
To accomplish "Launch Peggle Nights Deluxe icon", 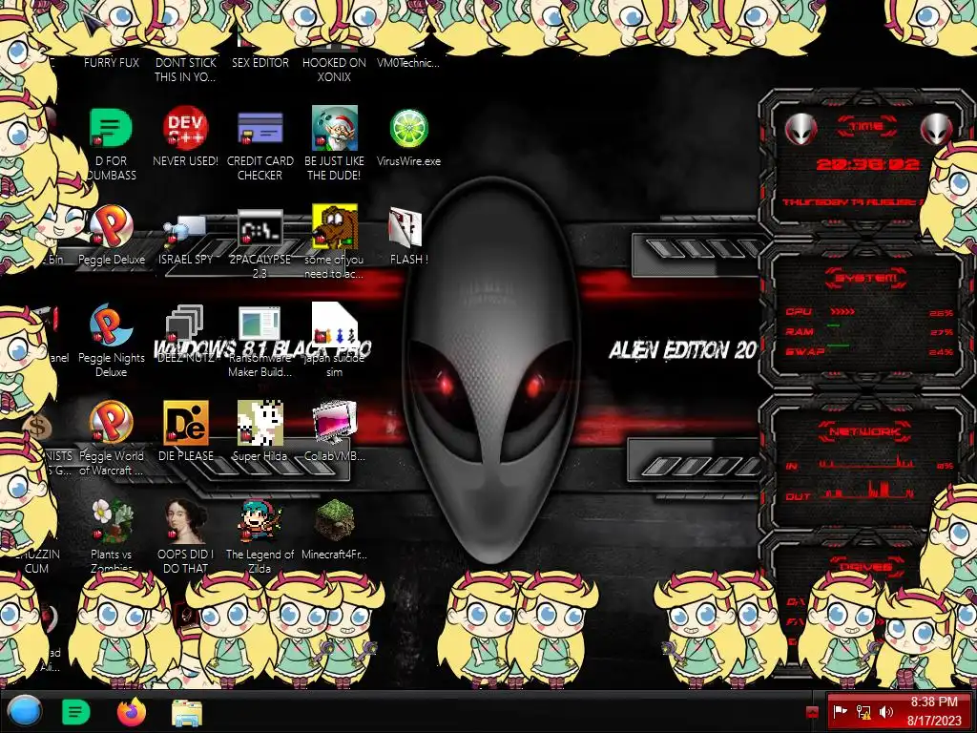I will (x=111, y=325).
